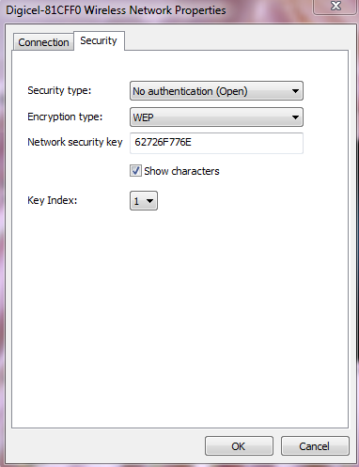This screenshot has height=467, width=359.
Task: Uncheck the Show characters checkbox
Action: point(135,171)
